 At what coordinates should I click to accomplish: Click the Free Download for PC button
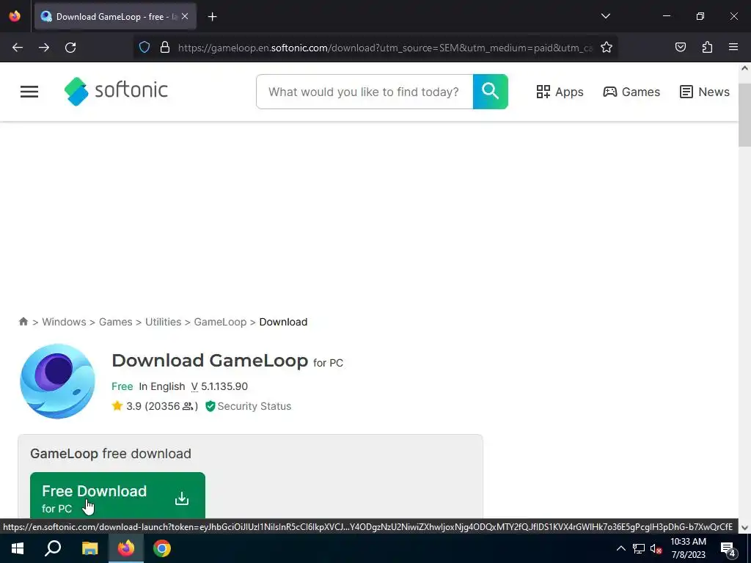click(x=117, y=496)
